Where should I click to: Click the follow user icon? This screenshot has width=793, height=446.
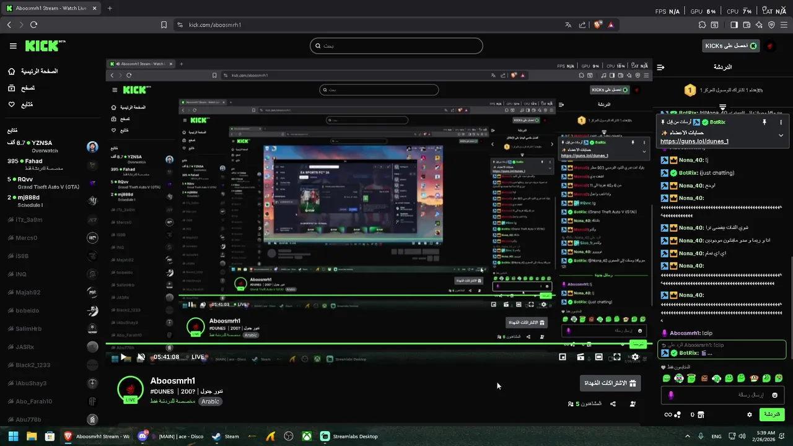633,404
